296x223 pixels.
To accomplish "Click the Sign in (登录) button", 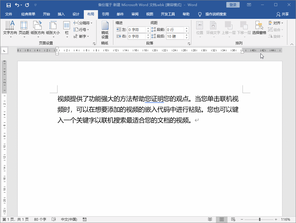I will point(233,5).
